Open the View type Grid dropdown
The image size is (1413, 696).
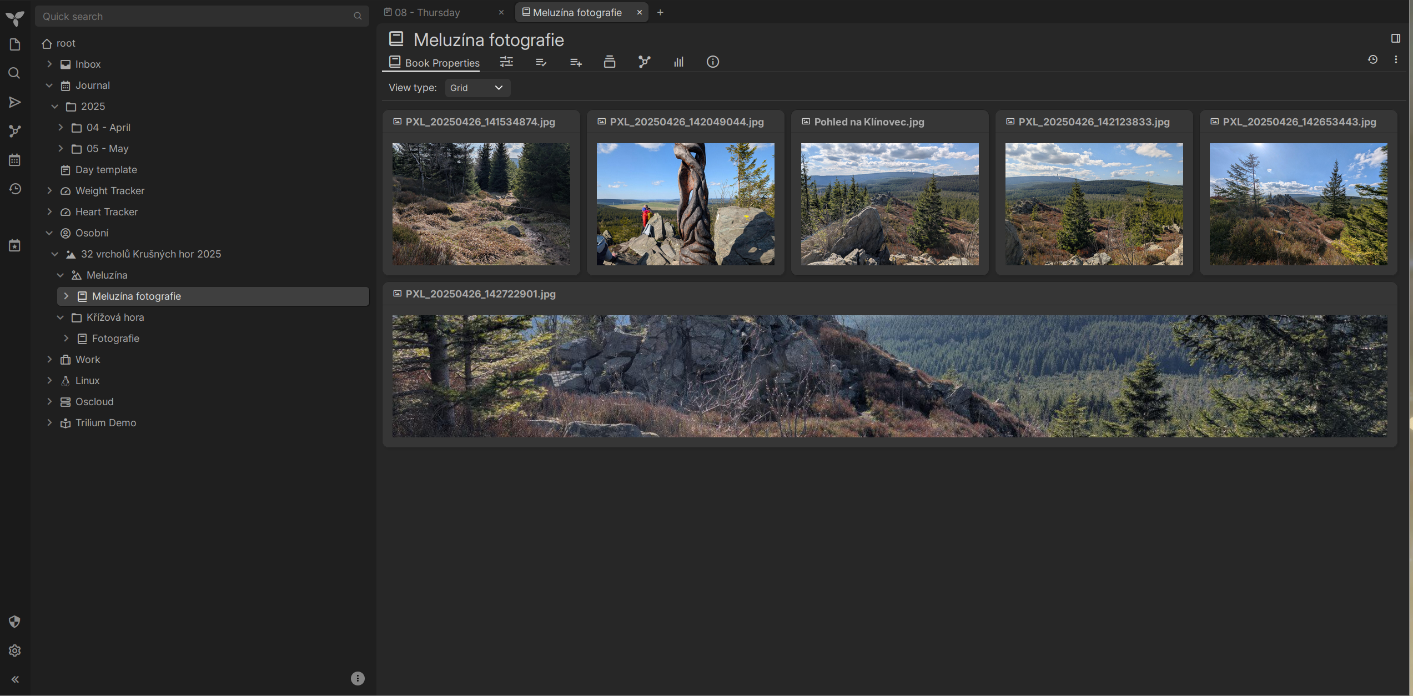477,88
